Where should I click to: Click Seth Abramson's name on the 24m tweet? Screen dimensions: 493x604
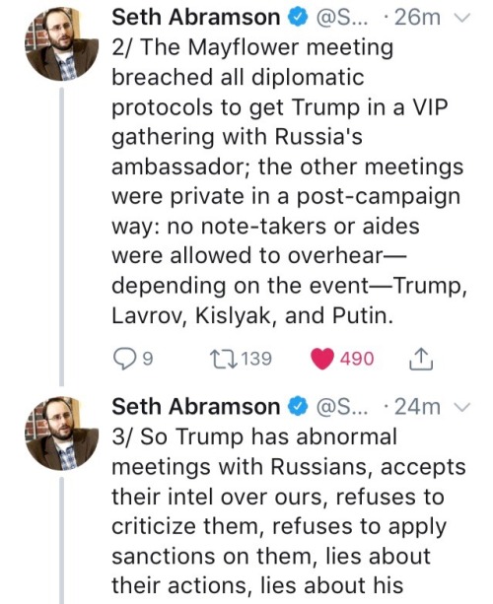coord(196,407)
